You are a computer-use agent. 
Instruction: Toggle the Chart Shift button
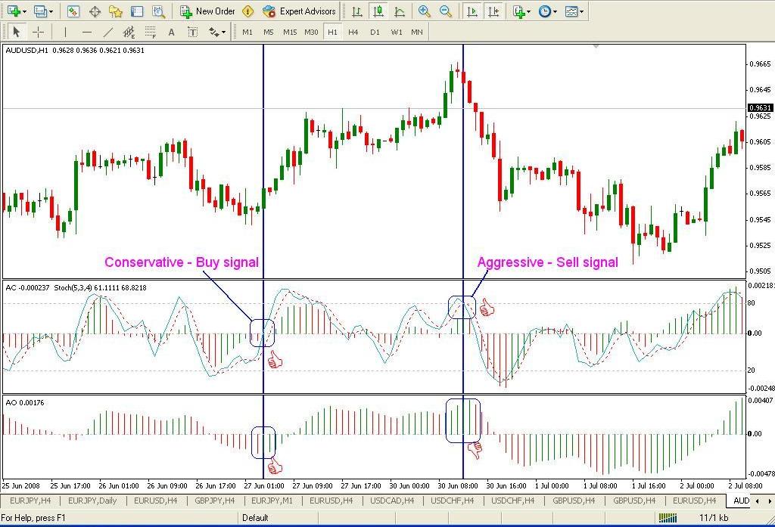pyautogui.click(x=493, y=11)
